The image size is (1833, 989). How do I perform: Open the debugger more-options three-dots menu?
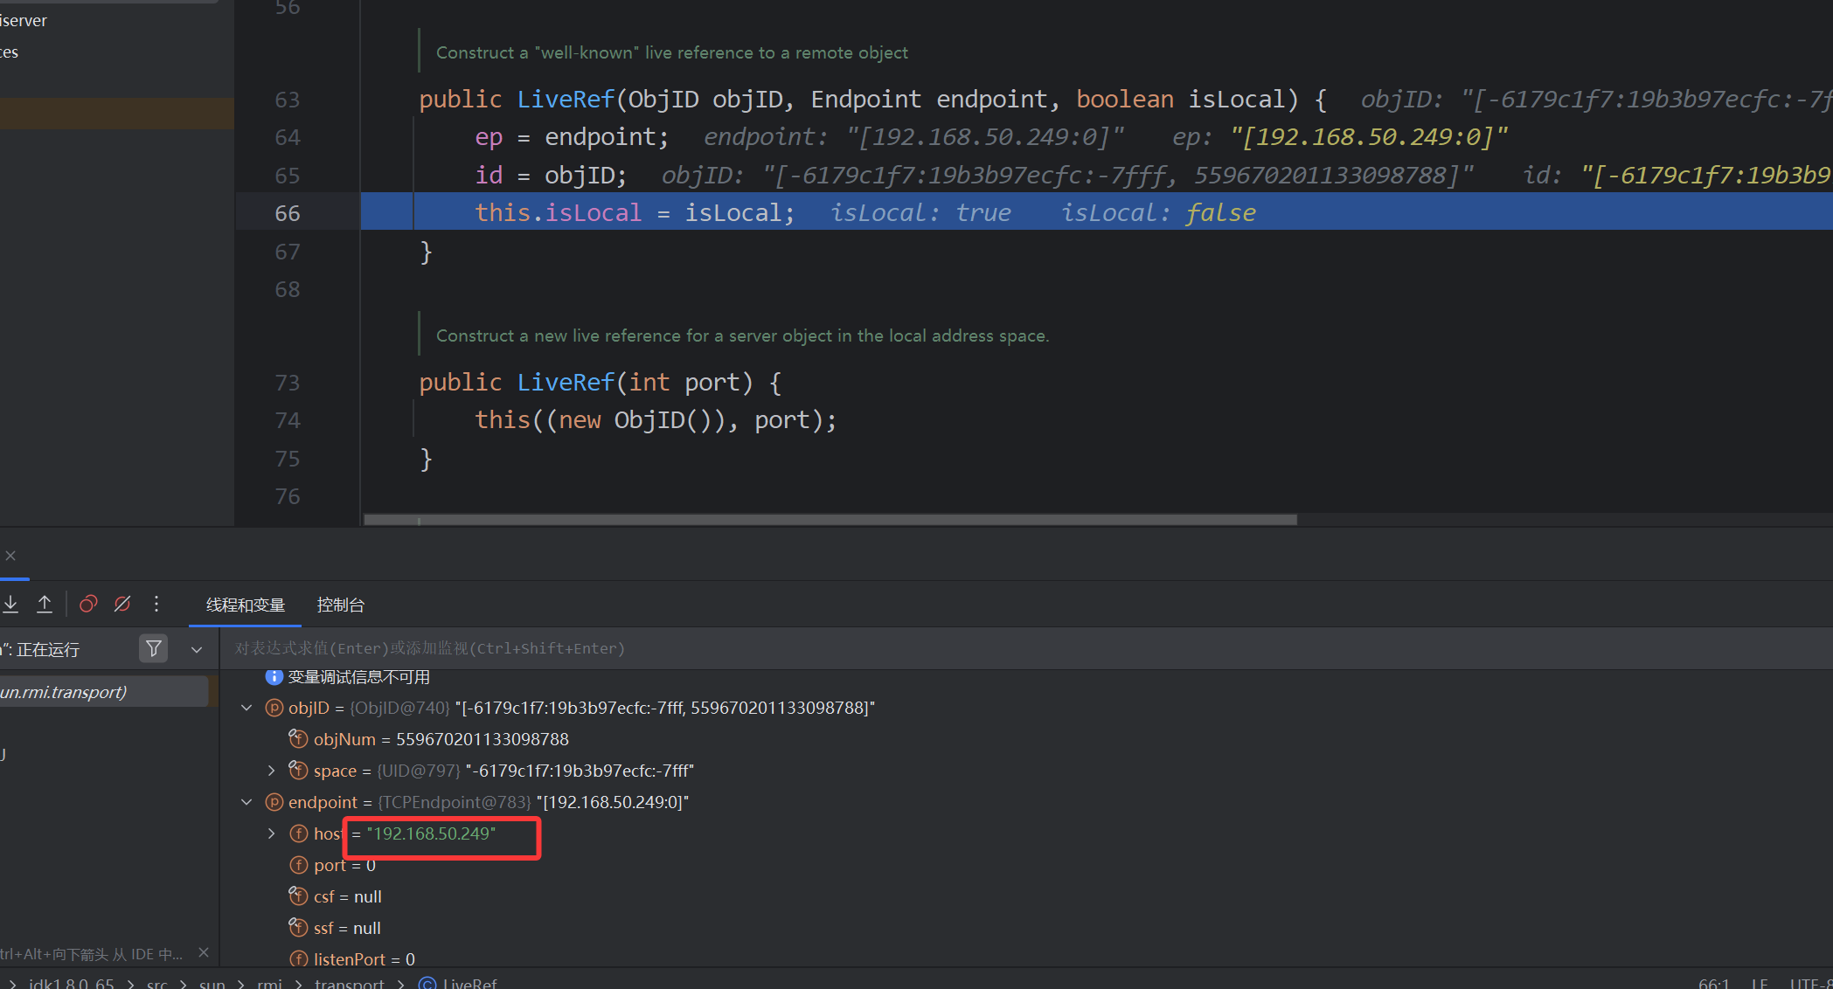156,604
